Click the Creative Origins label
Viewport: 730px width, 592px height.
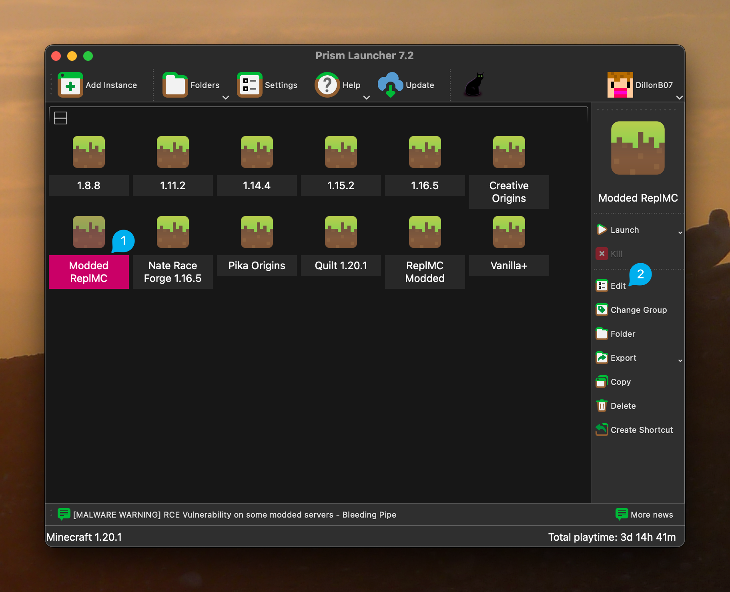click(509, 192)
